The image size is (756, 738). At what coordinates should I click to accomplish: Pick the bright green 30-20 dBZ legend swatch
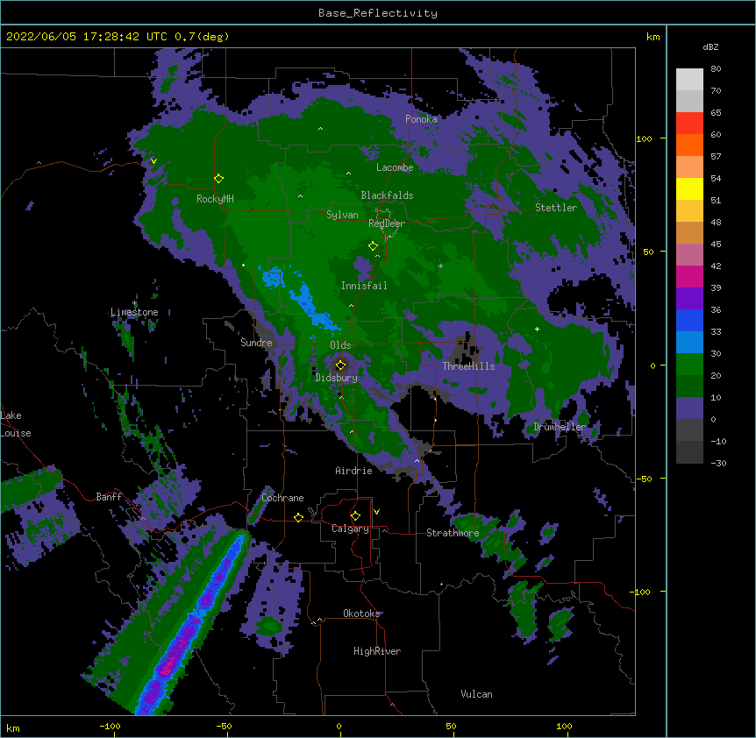pos(689,365)
